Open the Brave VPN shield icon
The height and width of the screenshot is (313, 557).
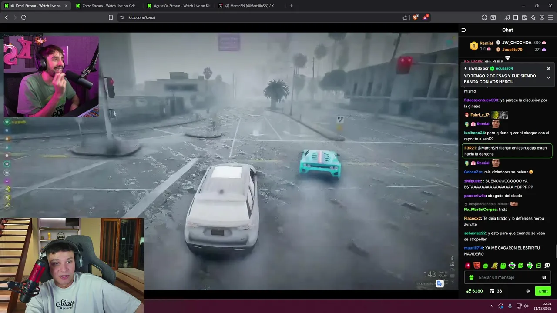pyautogui.click(x=542, y=17)
